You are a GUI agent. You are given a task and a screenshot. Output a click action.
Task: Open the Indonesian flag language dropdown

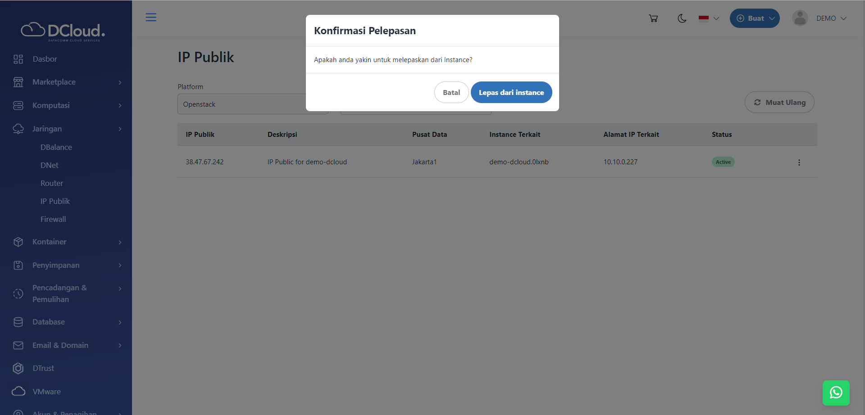708,18
